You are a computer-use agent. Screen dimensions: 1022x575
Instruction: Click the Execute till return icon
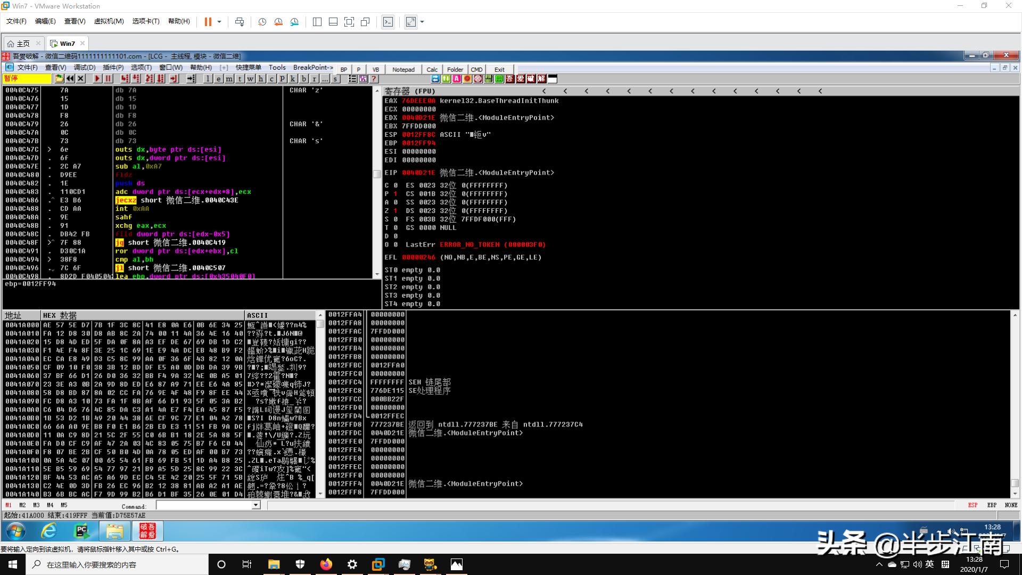tap(174, 79)
